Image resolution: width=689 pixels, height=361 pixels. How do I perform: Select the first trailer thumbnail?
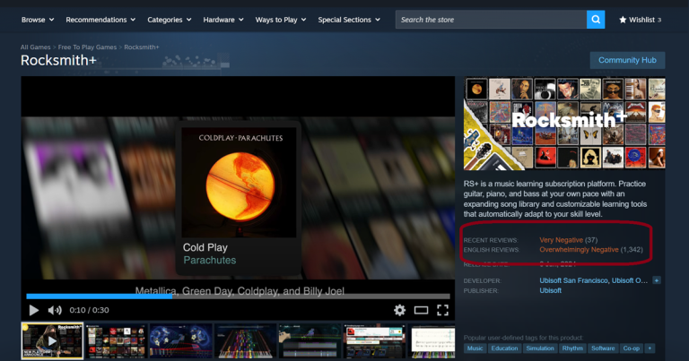click(52, 340)
